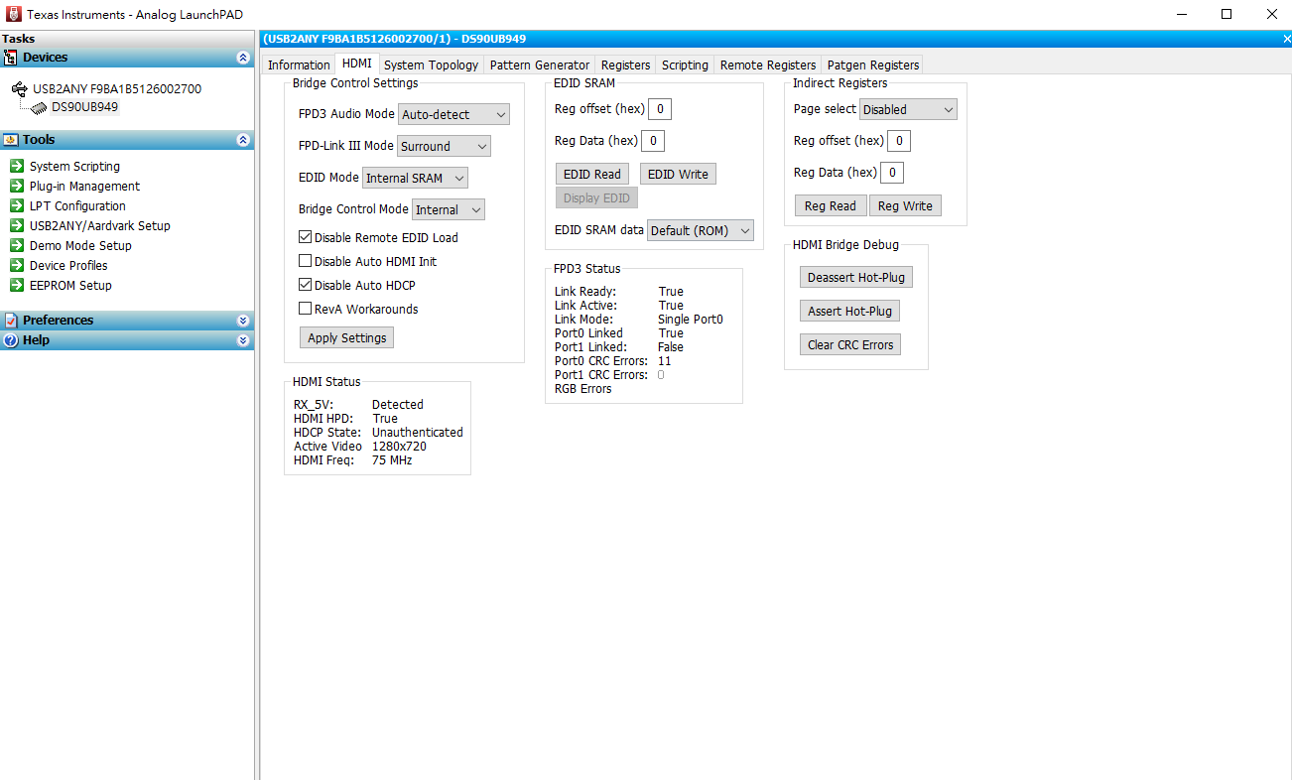Open the Remote Registers tab
This screenshot has height=780, width=1292.
point(768,65)
